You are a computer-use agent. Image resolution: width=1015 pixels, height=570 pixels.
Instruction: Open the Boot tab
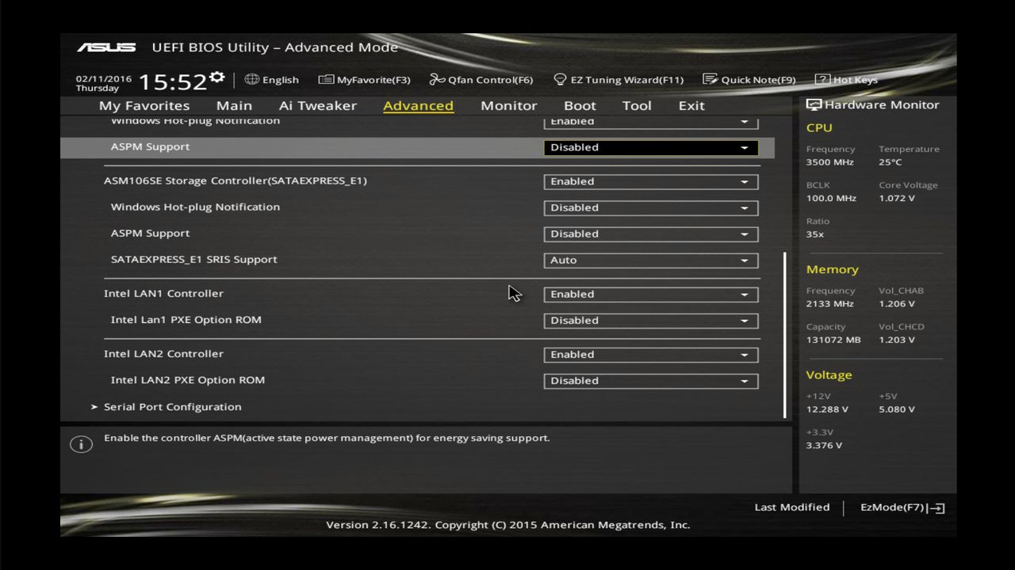point(580,105)
